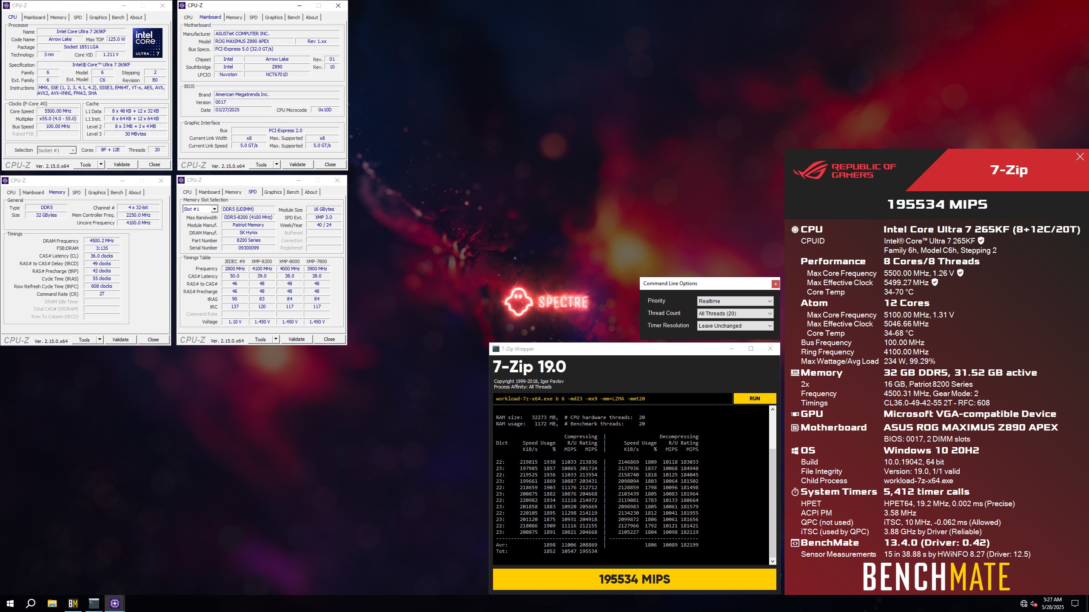Select CPU tab in the SPD CPU-Z window
The width and height of the screenshot is (1089, 612).
[187, 192]
